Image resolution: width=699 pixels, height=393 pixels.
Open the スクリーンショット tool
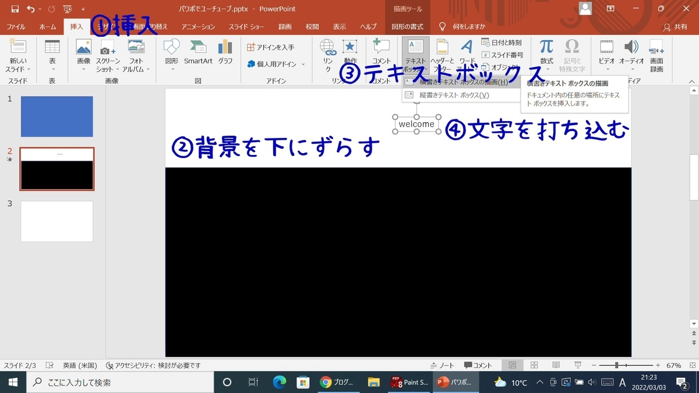point(108,56)
